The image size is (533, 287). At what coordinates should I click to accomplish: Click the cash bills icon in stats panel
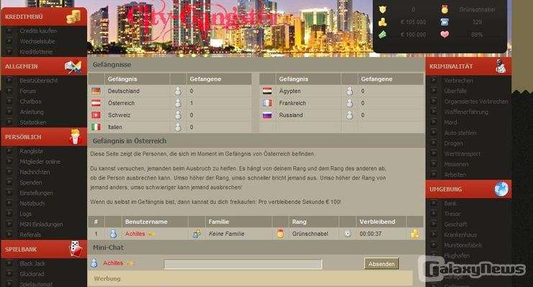pyautogui.click(x=382, y=35)
